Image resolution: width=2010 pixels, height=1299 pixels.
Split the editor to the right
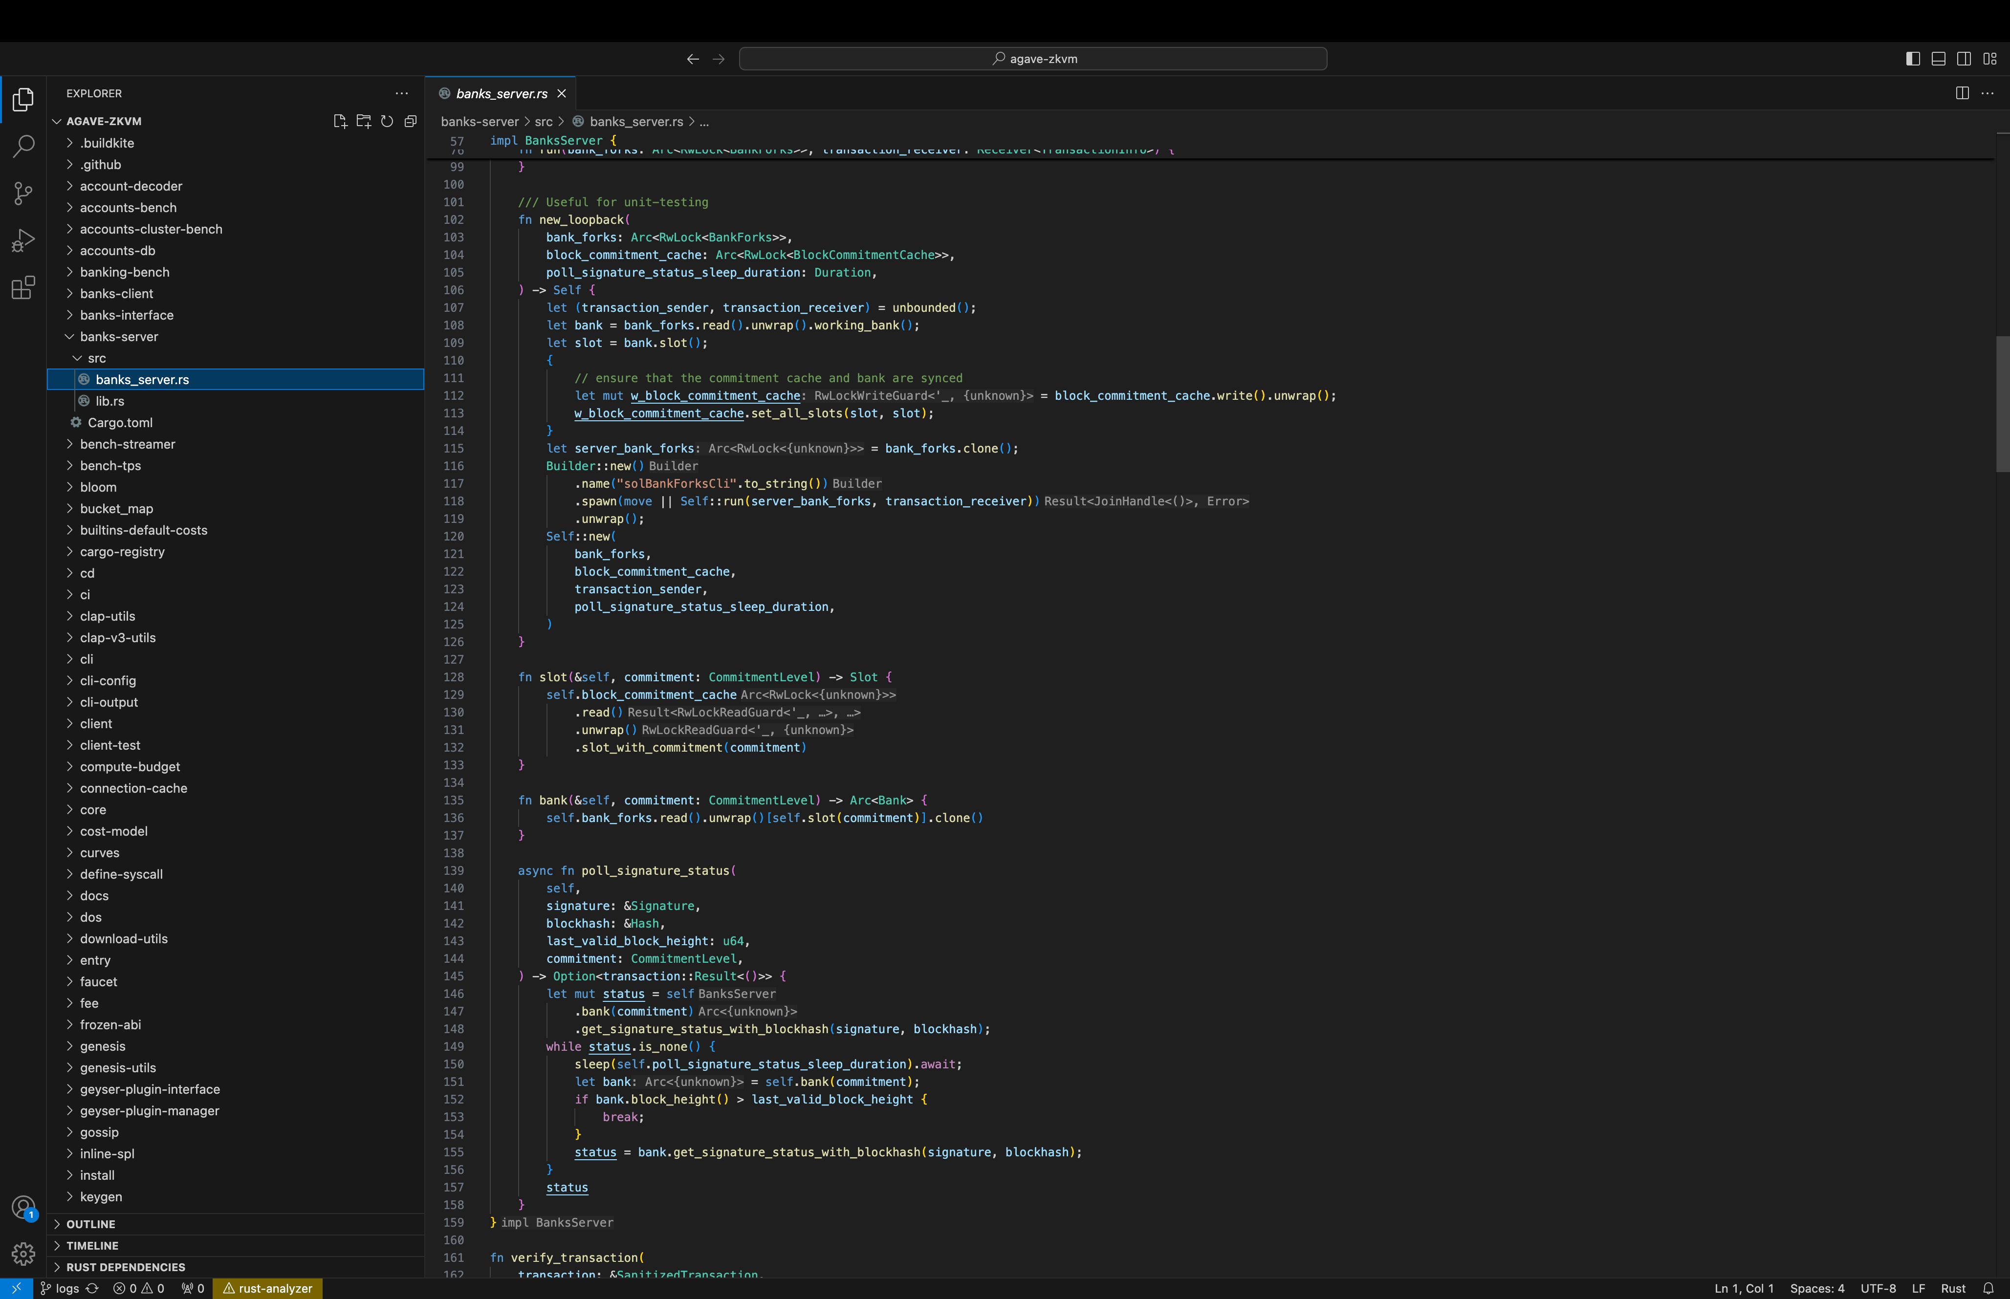pyautogui.click(x=1962, y=94)
